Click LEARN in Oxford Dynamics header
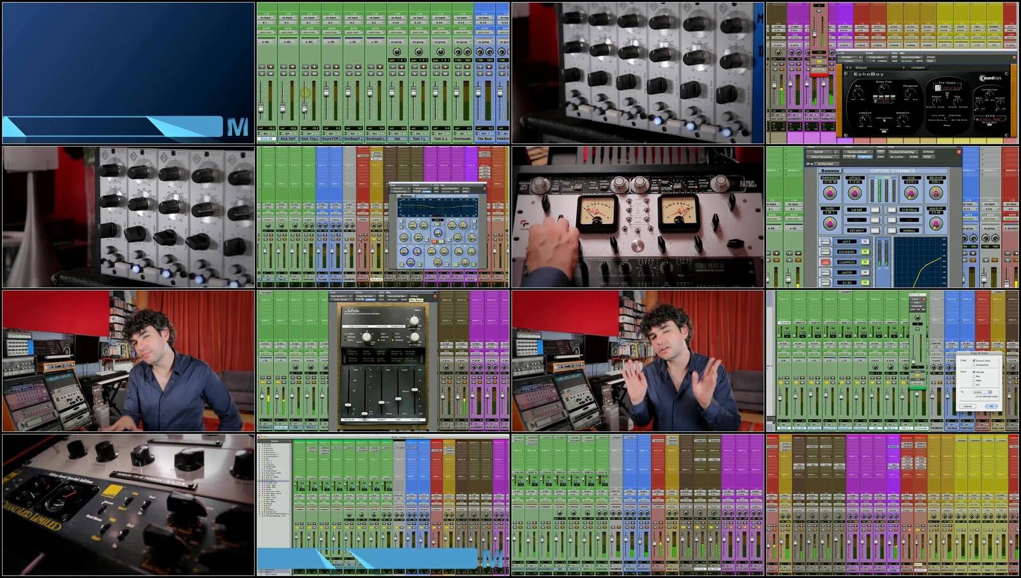1021x578 pixels. point(913,157)
